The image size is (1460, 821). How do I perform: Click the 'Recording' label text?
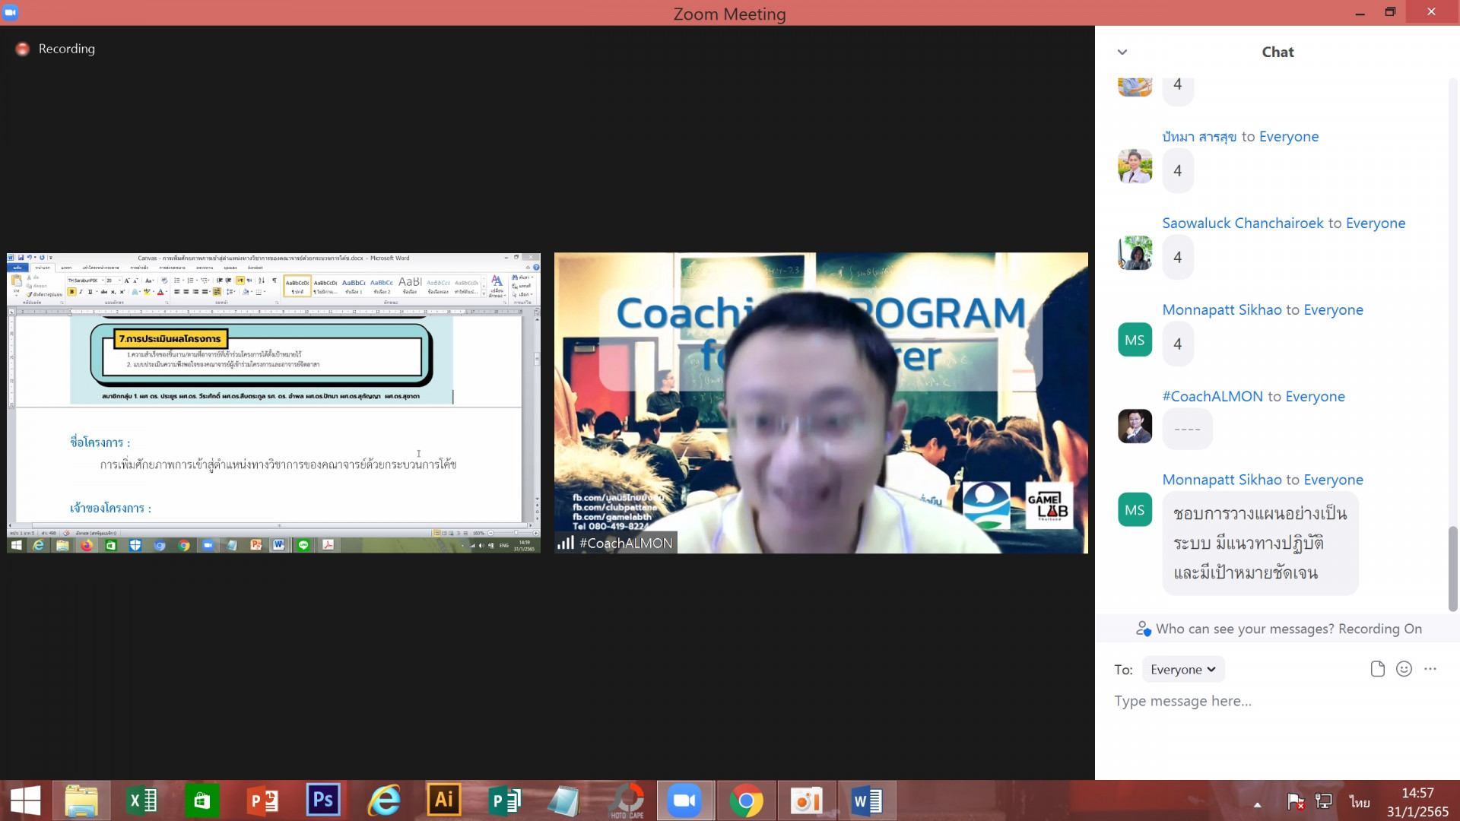[67, 49]
